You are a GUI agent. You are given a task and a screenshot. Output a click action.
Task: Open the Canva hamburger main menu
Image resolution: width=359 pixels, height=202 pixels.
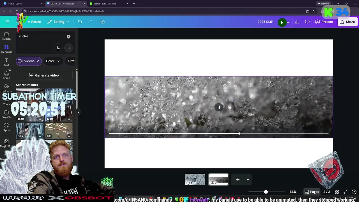click(8, 22)
